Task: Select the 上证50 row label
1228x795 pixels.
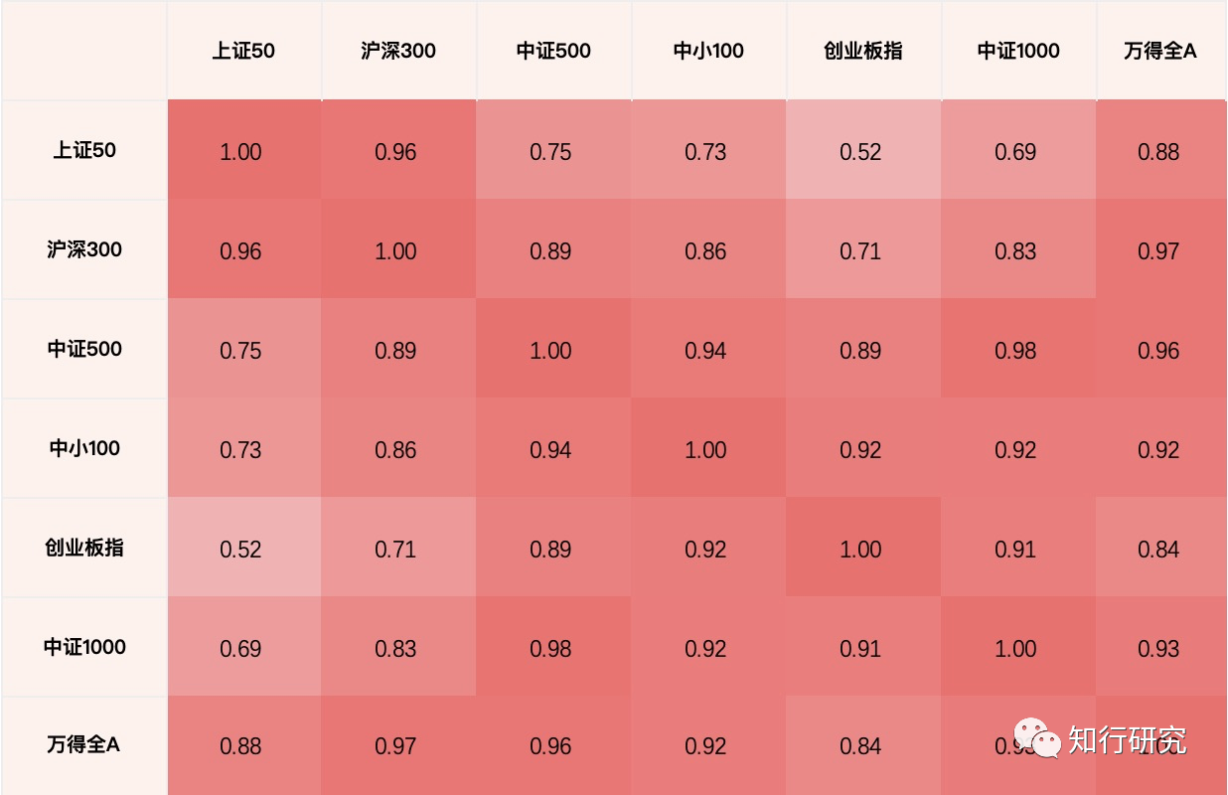Action: (84, 151)
